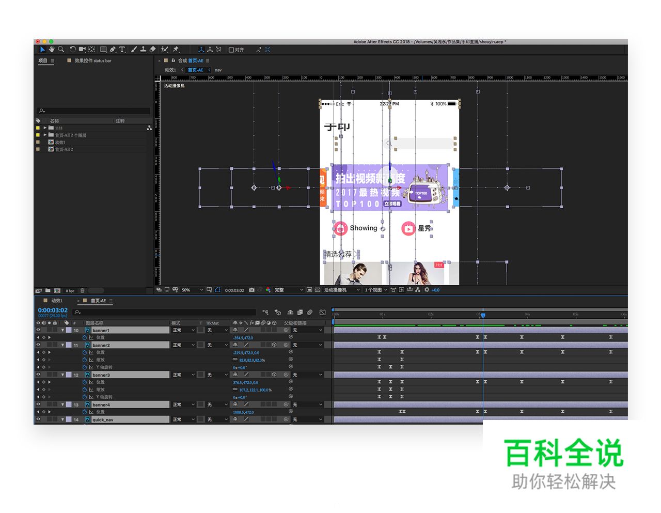Open the 完整 resolution dropdown

pyautogui.click(x=289, y=290)
